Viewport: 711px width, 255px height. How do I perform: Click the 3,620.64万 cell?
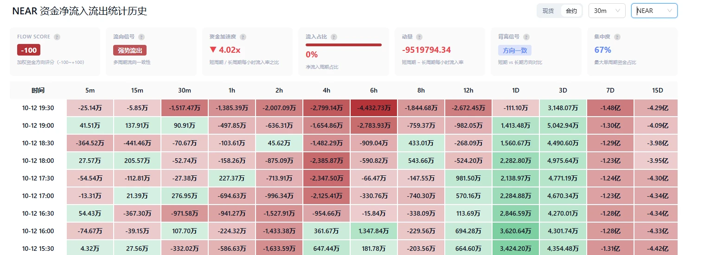click(x=516, y=231)
